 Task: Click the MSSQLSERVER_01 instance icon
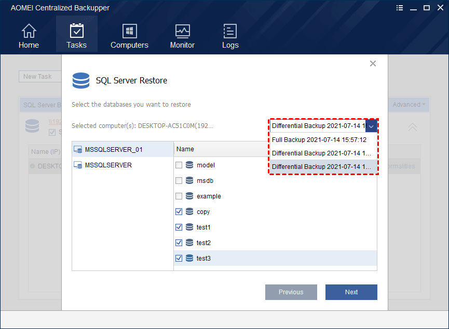pyautogui.click(x=78, y=149)
